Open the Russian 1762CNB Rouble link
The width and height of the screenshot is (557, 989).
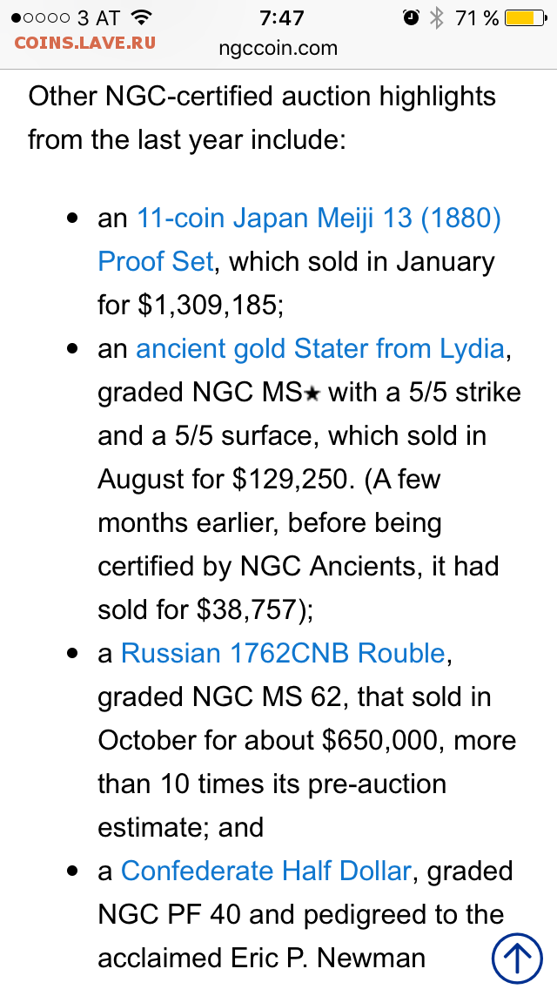[x=283, y=654]
